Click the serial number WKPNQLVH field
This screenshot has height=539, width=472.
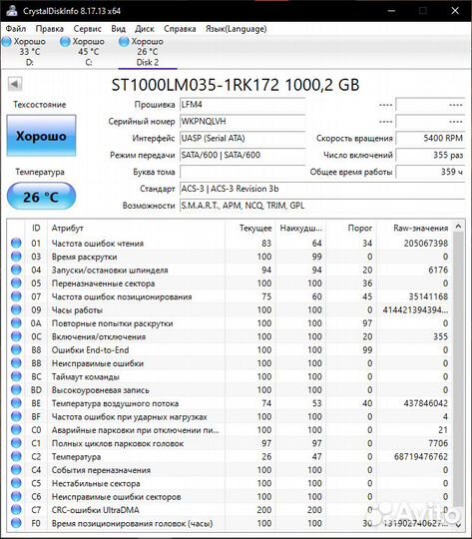point(242,122)
